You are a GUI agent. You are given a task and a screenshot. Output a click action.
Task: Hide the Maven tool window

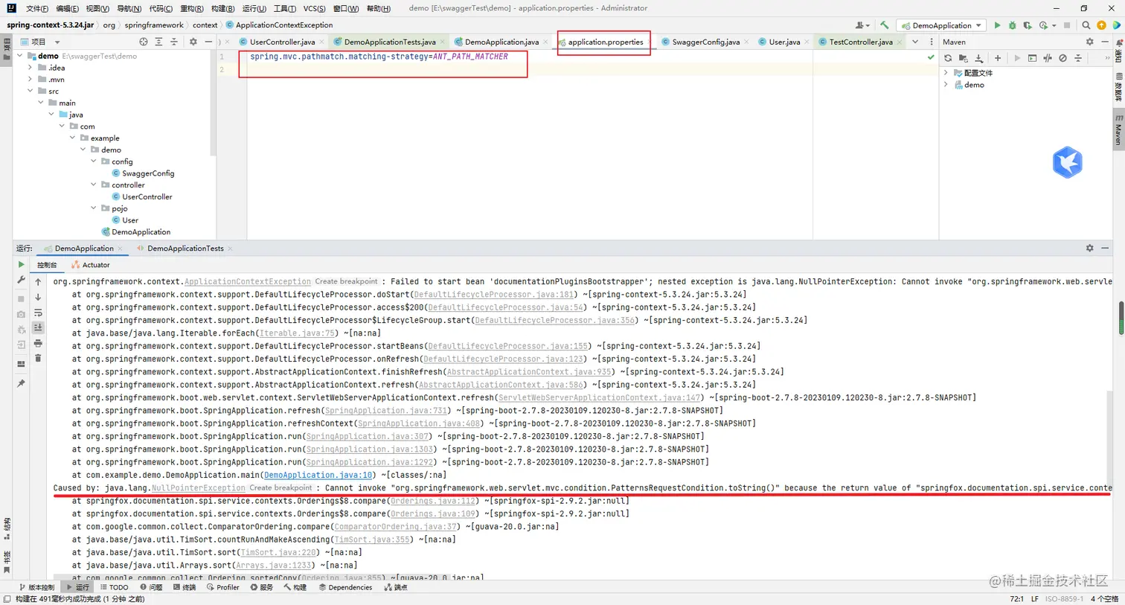(1105, 42)
